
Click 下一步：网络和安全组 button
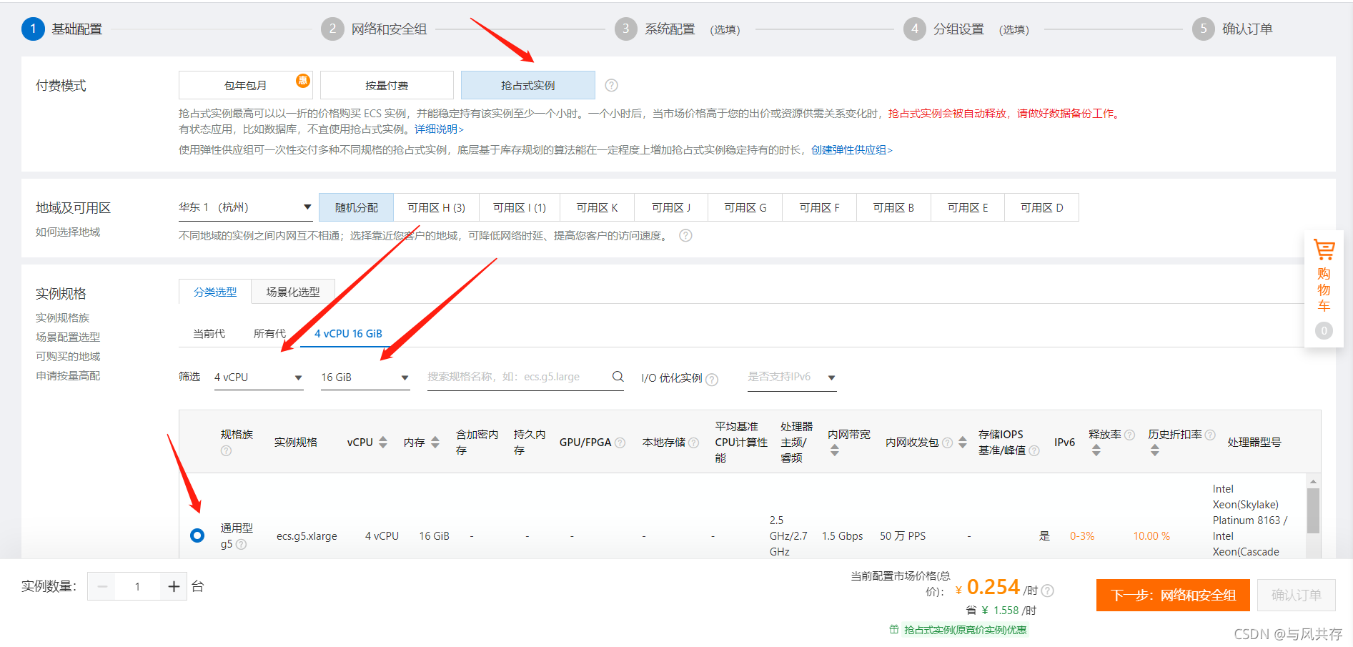pyautogui.click(x=1173, y=596)
